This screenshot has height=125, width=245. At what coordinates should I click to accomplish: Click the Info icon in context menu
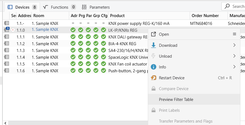pyautogui.click(x=154, y=67)
